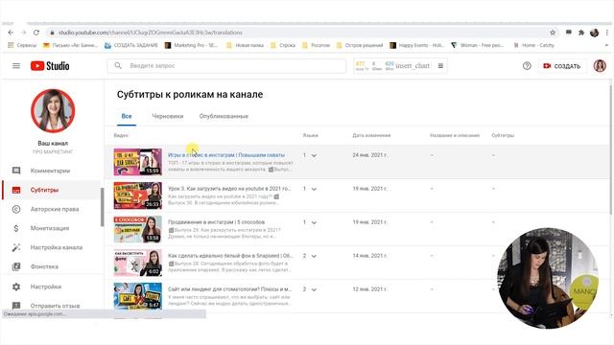Click the YouTube Studio logo

[50, 66]
